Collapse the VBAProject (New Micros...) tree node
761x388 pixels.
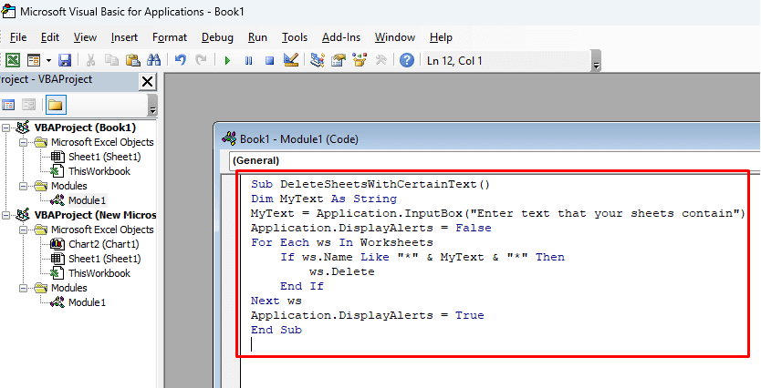pyautogui.click(x=5, y=215)
